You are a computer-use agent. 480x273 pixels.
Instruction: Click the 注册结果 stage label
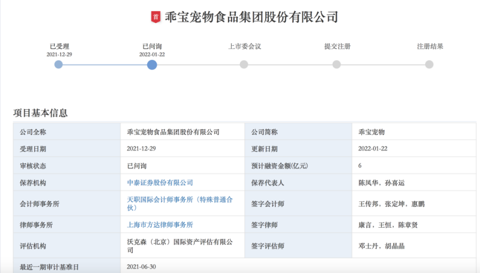pos(430,46)
